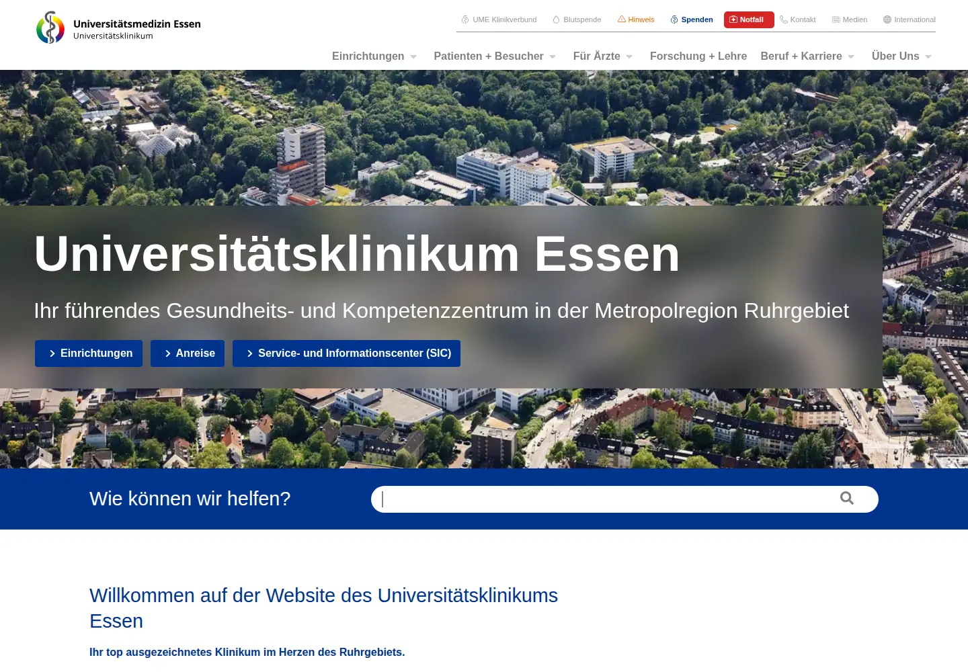
Task: Click the search magnifier icon
Action: coord(847,498)
